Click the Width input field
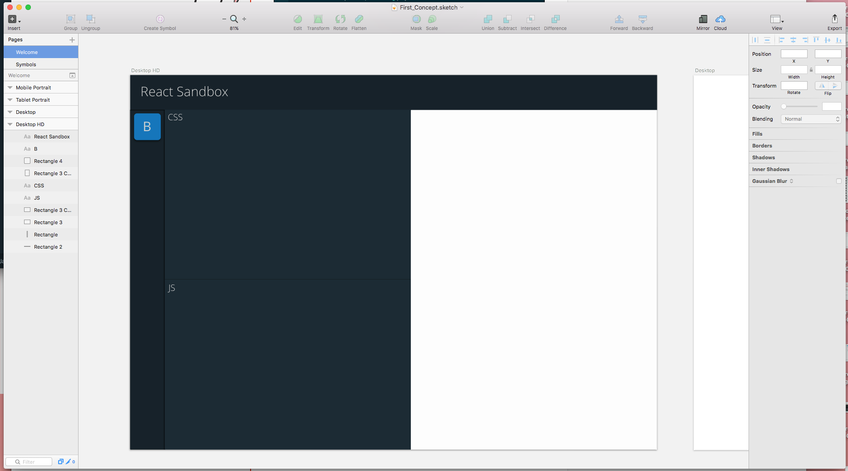 coord(794,70)
